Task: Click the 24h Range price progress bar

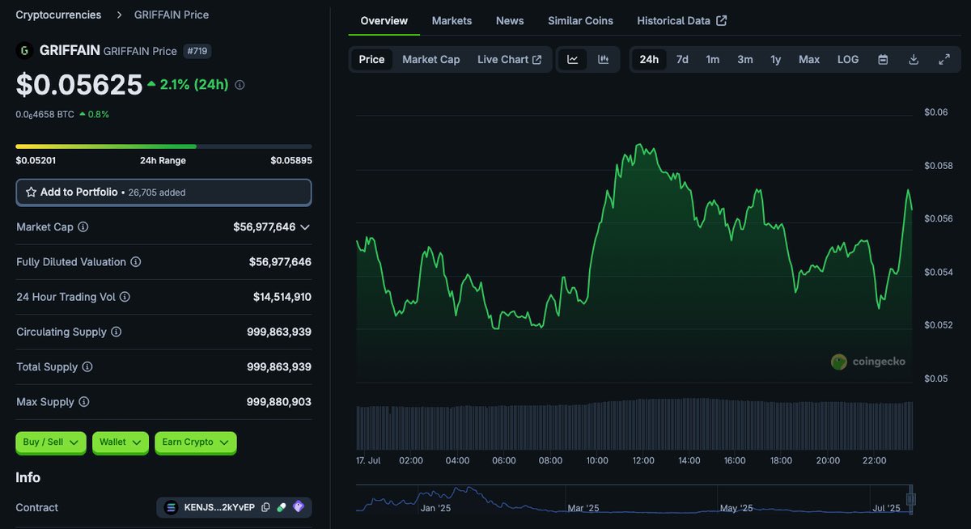Action: tap(163, 146)
